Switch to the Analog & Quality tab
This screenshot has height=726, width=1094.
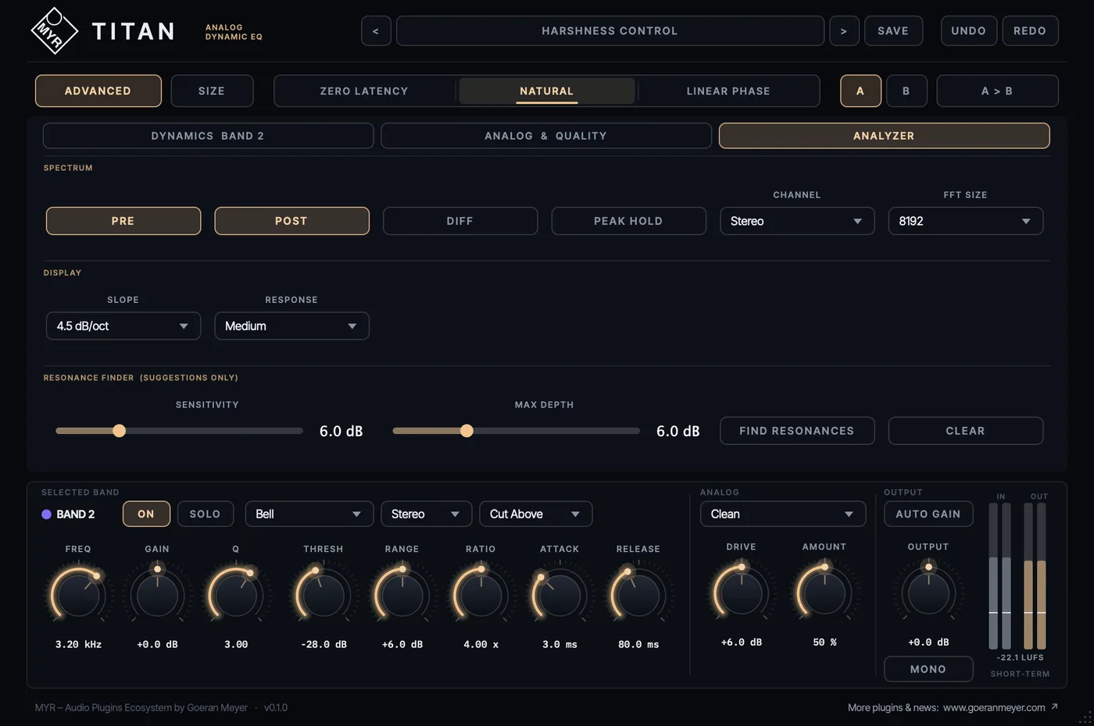[x=545, y=136]
